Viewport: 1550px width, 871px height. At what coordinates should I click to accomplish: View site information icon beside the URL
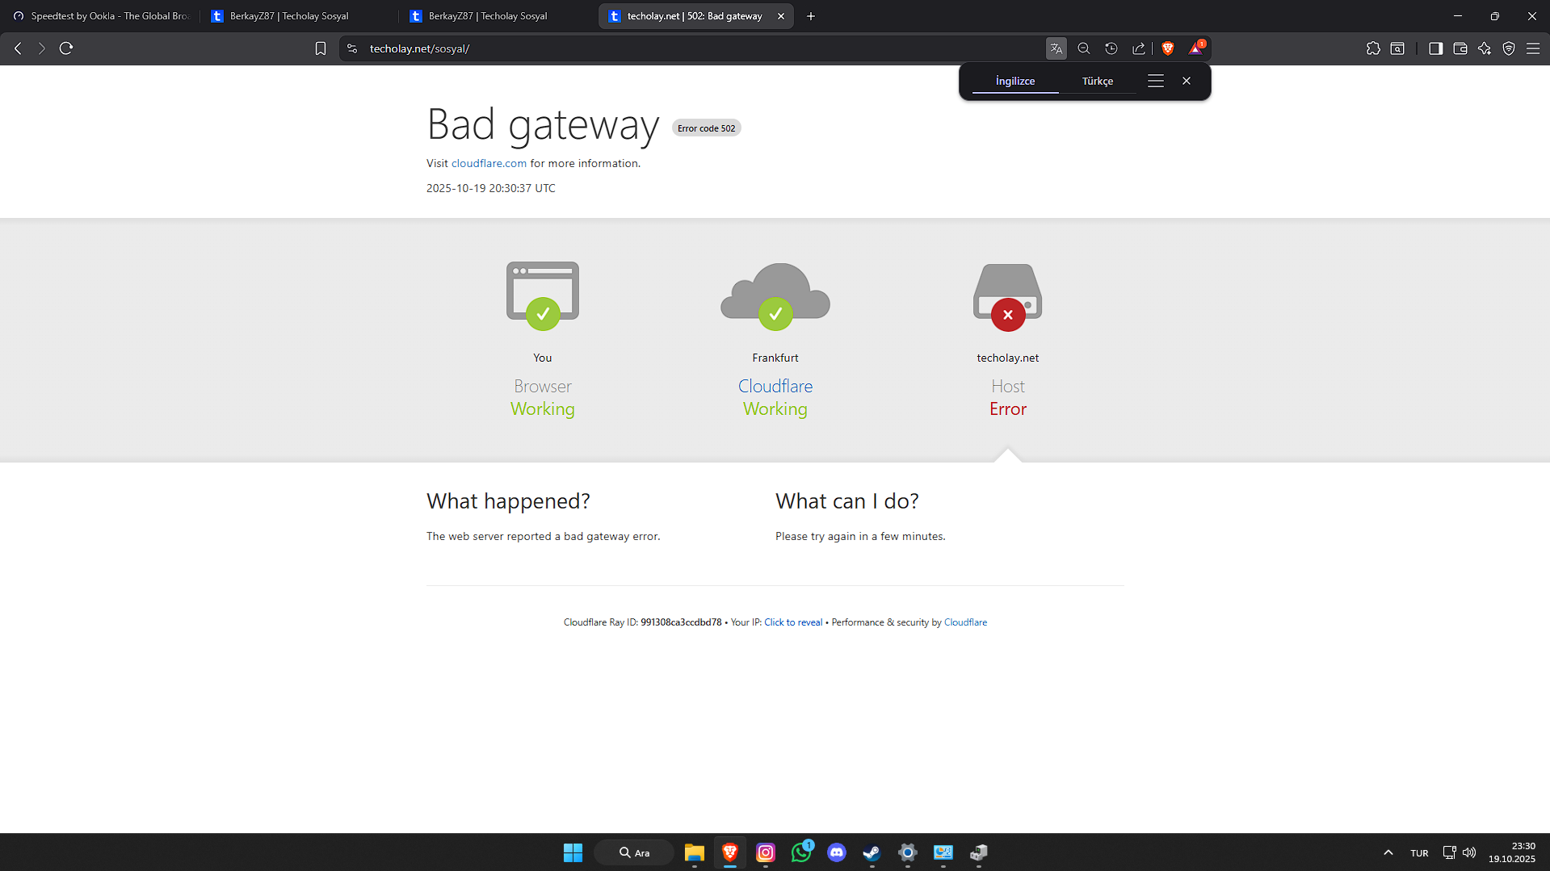(x=352, y=48)
